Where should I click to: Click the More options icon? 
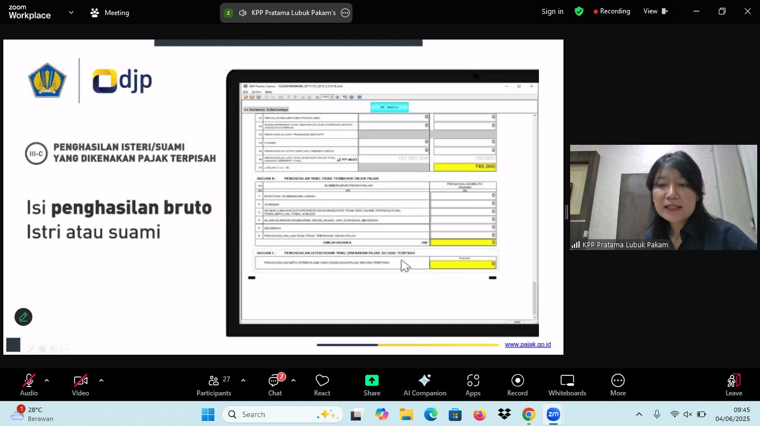(617, 385)
